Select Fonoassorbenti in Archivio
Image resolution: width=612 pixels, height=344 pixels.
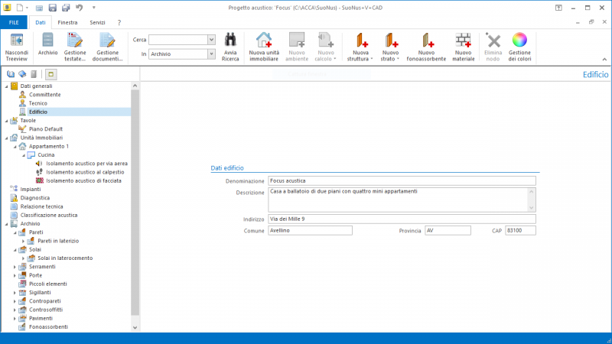point(48,327)
